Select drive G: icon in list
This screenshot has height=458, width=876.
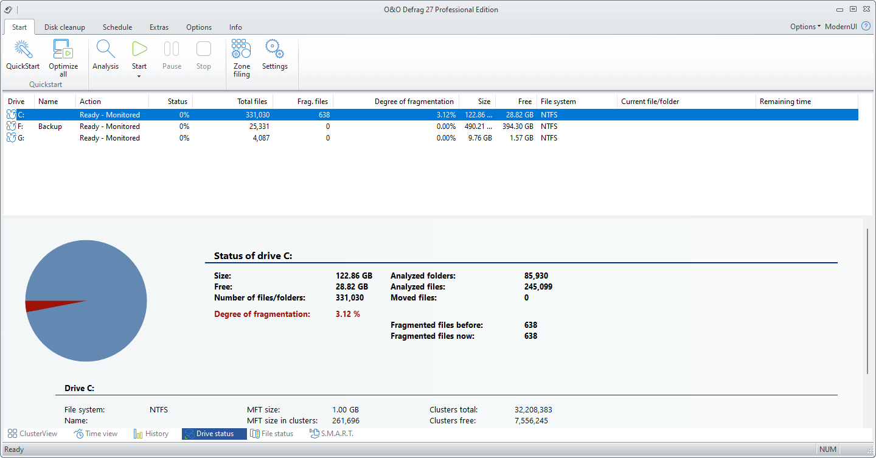point(11,137)
